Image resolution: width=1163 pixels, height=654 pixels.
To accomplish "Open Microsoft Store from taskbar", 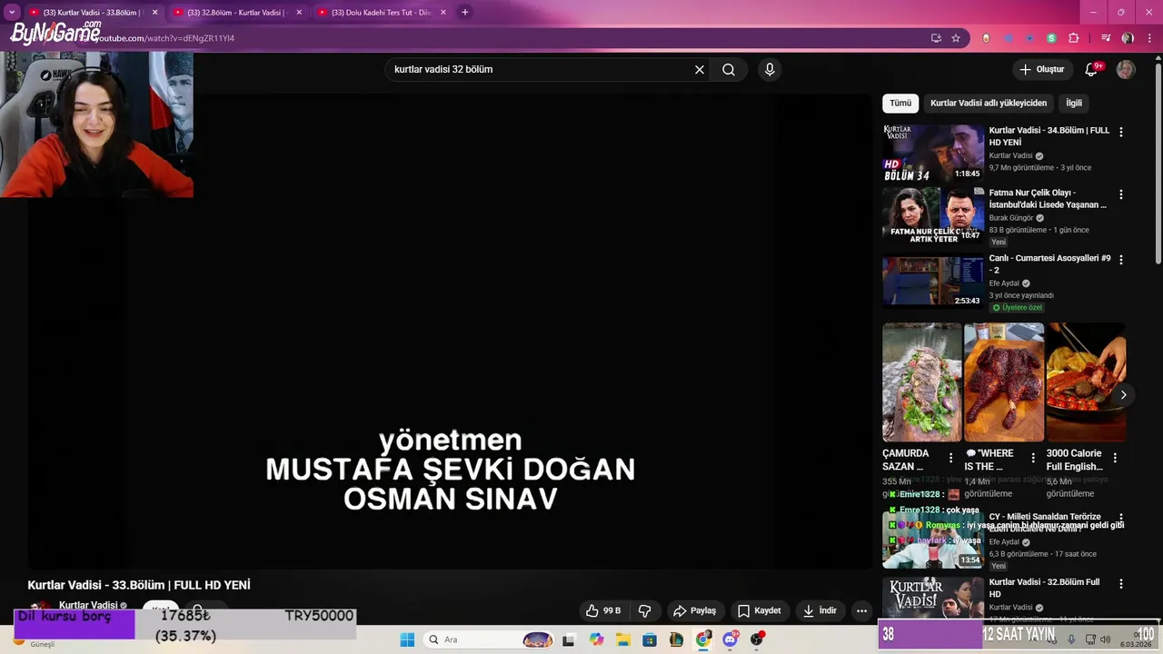I will click(650, 639).
